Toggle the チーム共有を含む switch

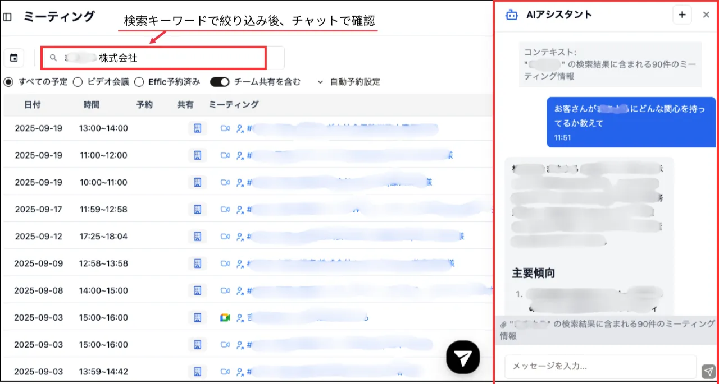coord(220,82)
